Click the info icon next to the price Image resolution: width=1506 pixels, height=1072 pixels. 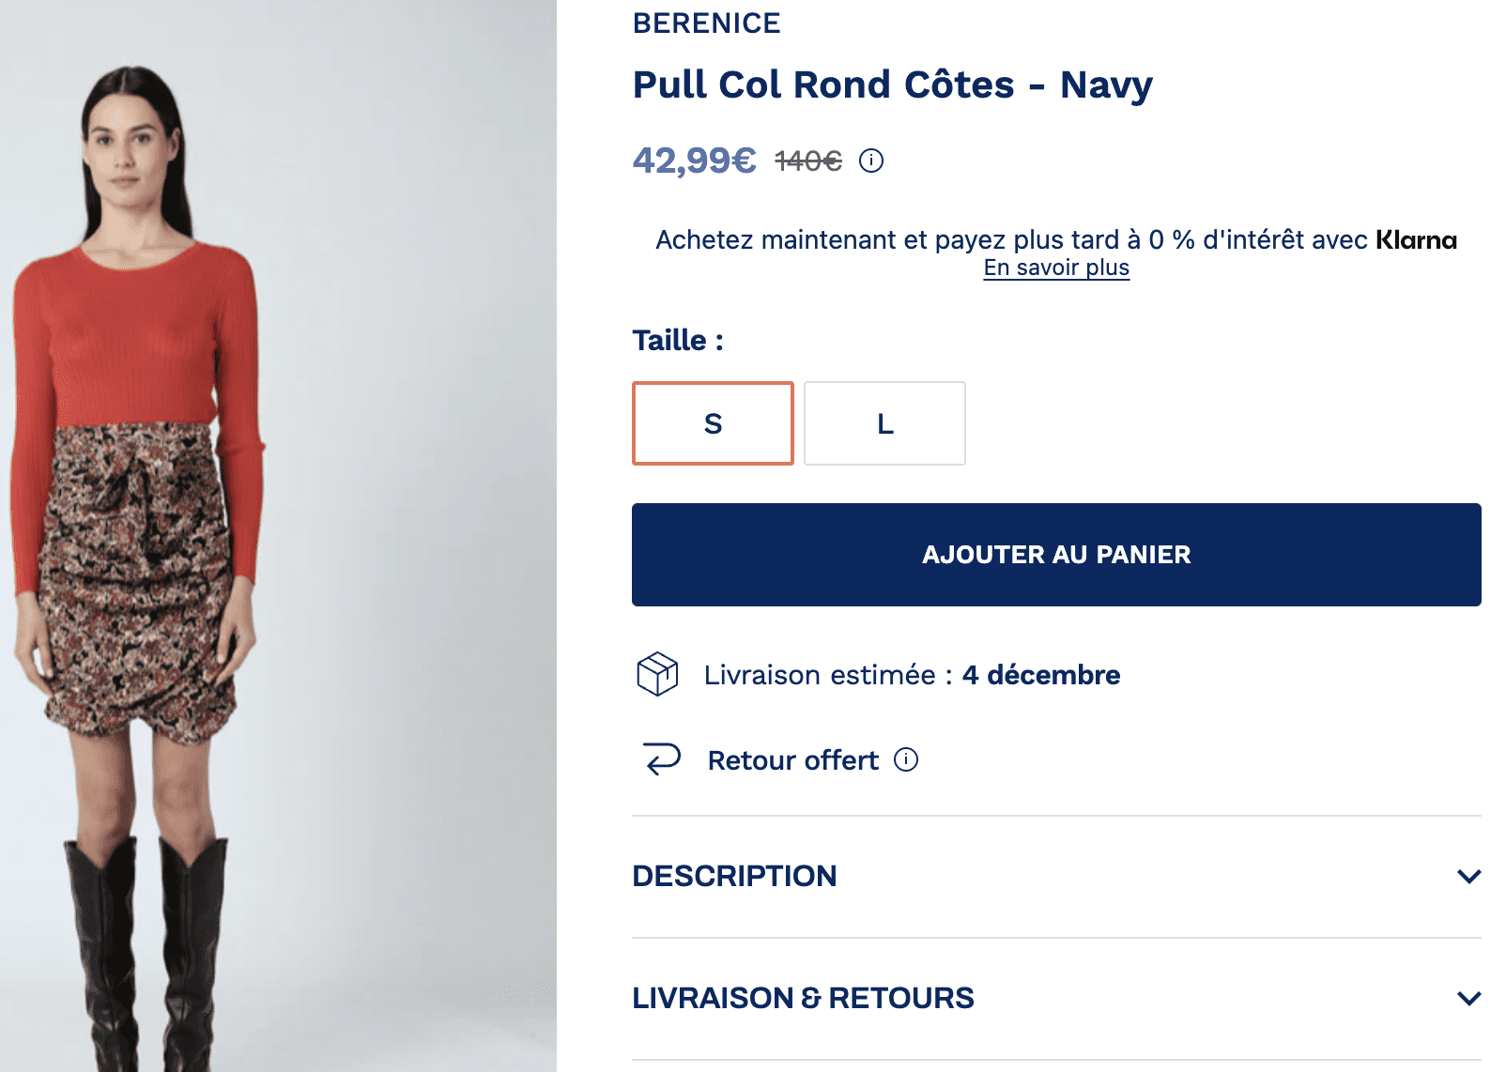point(873,161)
